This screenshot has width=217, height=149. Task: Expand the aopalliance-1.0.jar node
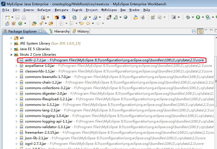pos(17,66)
